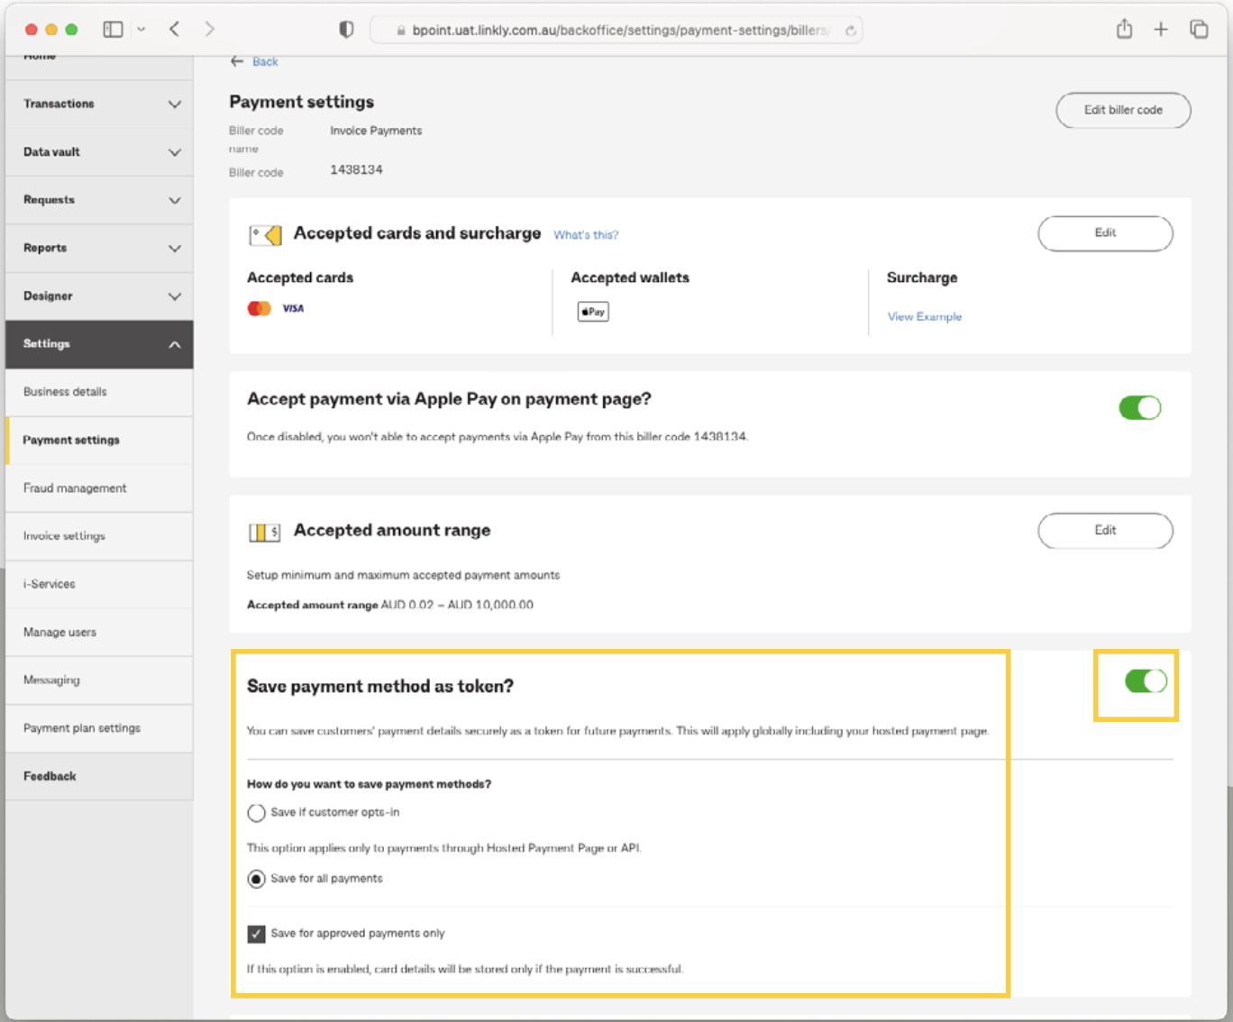Click the Apple Pay wallet icon
This screenshot has width=1233, height=1022.
(592, 311)
